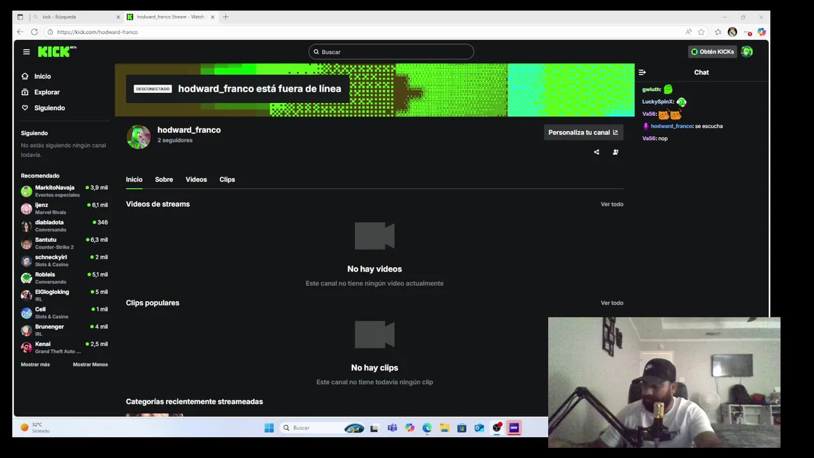This screenshot has width=814, height=458.
Task: Open Microsoft Store from taskbar
Action: point(462,428)
